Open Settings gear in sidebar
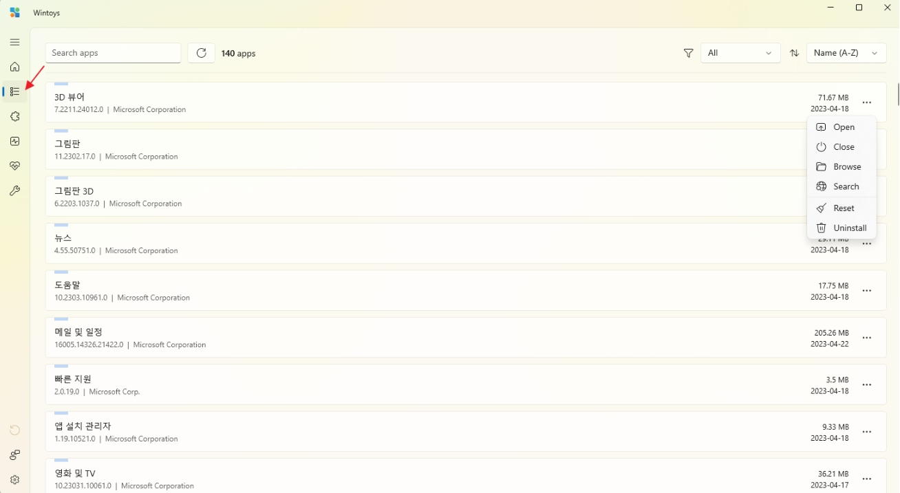This screenshot has height=493, width=900. (x=14, y=479)
